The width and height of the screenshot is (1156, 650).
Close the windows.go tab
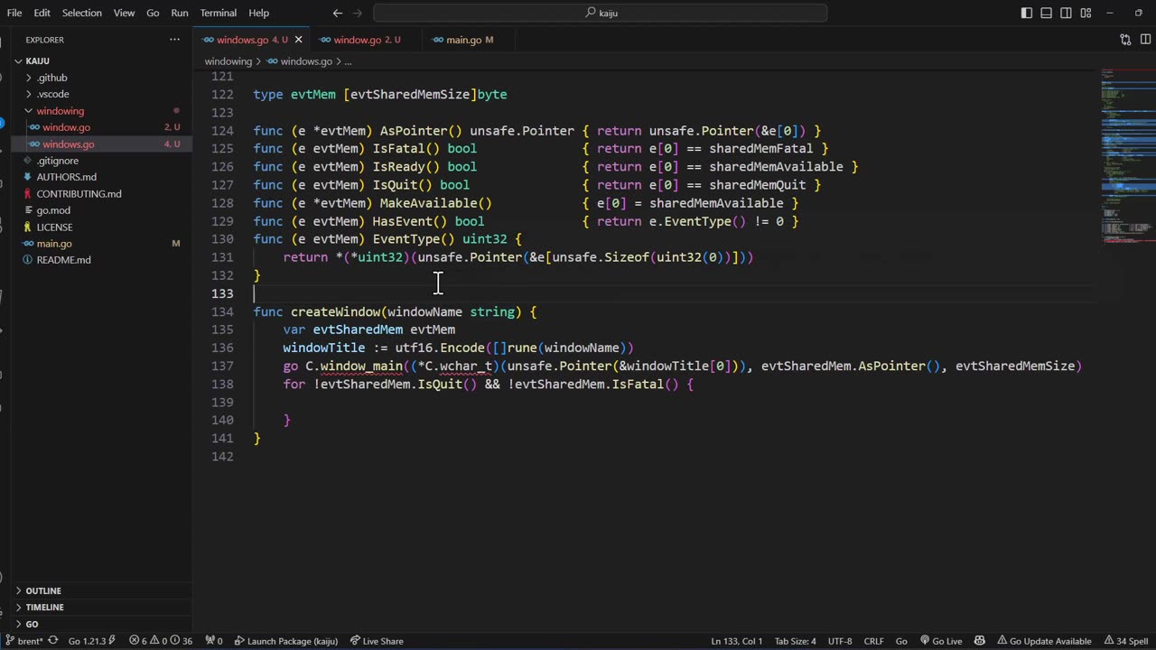[x=298, y=40]
